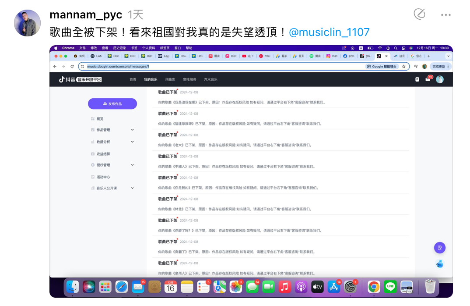Image resolution: width=470 pixels, height=306 pixels.
Task: Open Safari in the Dock
Action: coord(121,287)
